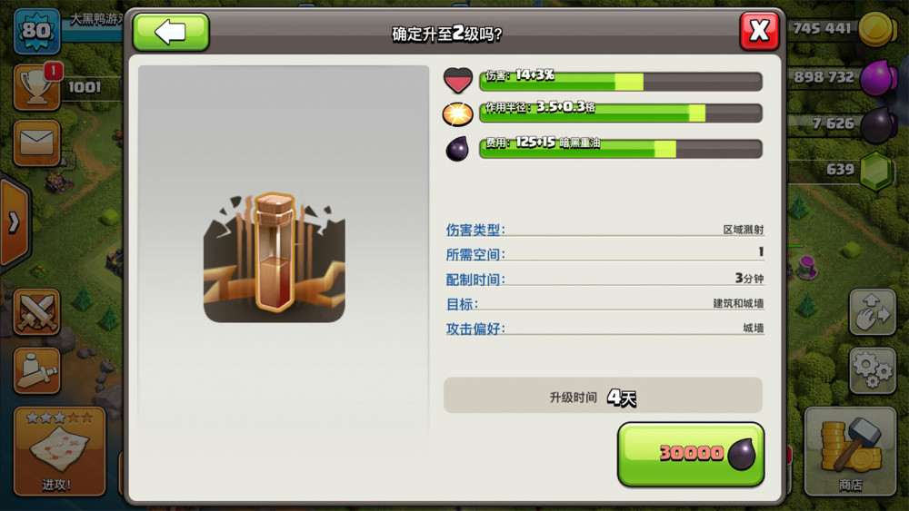Close the upgrade dialog with red X
This screenshot has width=909, height=511.
759,31
